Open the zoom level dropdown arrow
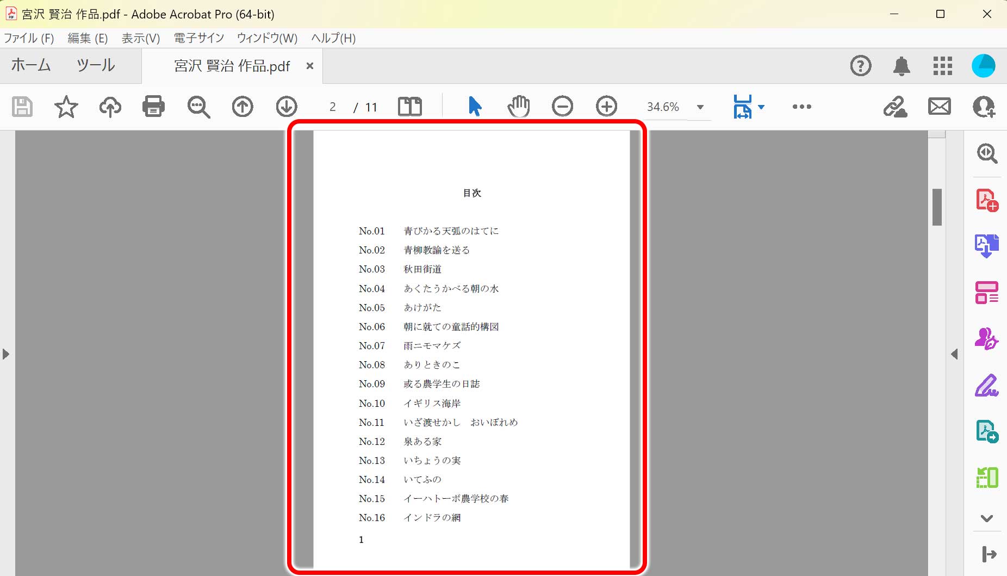The width and height of the screenshot is (1007, 576). click(700, 107)
